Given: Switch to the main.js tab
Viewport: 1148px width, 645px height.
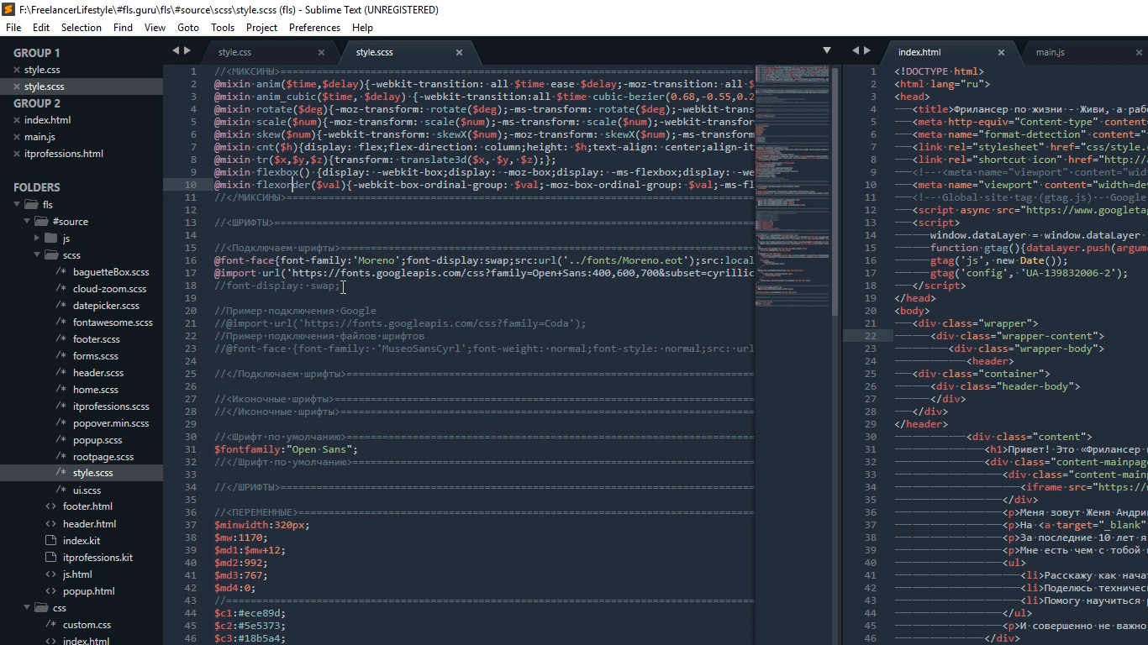Looking at the screenshot, I should point(1084,52).
